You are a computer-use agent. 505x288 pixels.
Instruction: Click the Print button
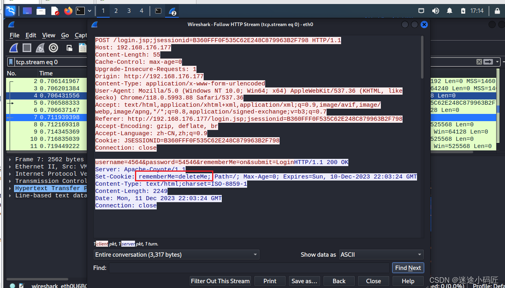[270, 281]
